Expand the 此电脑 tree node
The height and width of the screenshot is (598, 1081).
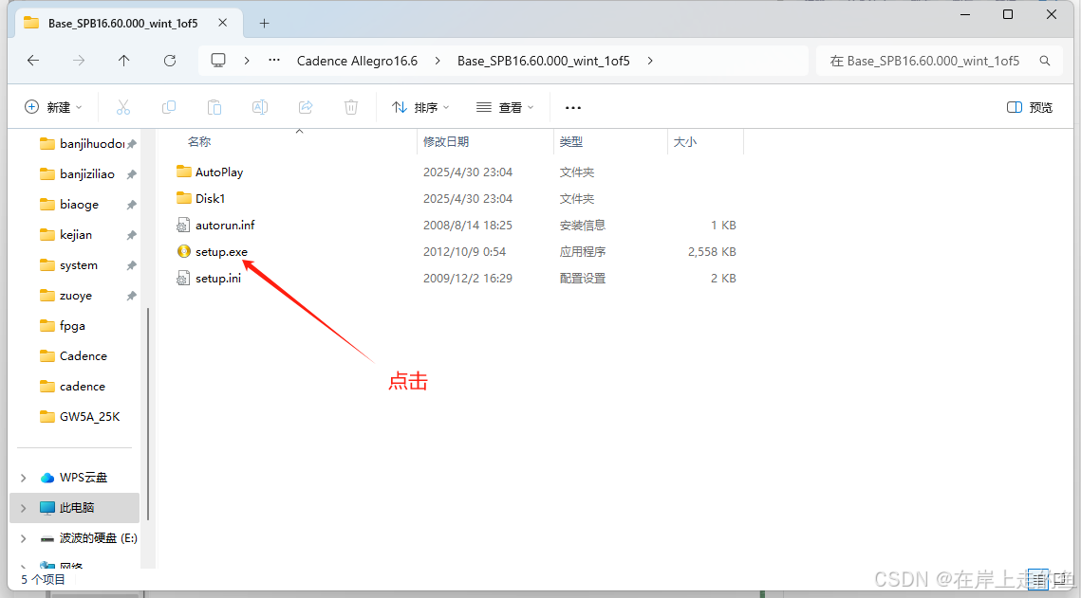pyautogui.click(x=24, y=508)
